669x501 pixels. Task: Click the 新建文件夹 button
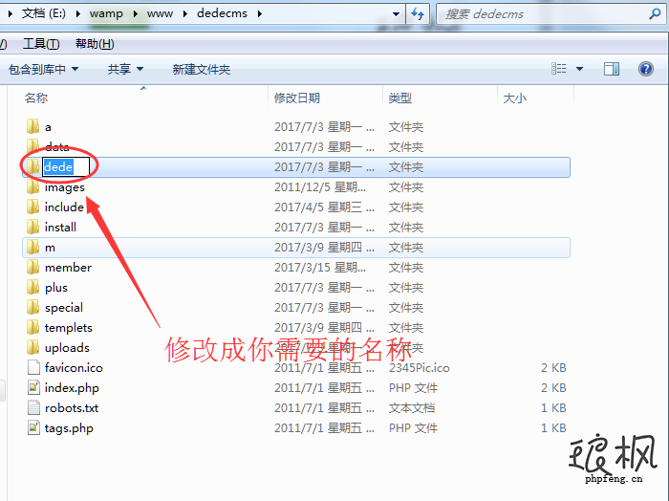pyautogui.click(x=202, y=69)
